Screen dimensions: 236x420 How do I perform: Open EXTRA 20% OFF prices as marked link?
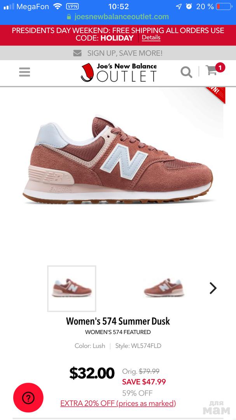[x=118, y=403]
